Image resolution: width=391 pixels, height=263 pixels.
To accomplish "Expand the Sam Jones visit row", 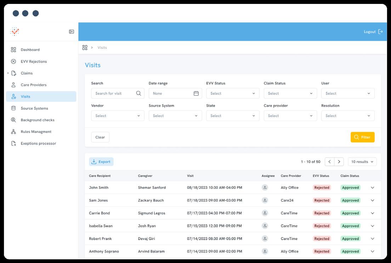I will point(373,200).
